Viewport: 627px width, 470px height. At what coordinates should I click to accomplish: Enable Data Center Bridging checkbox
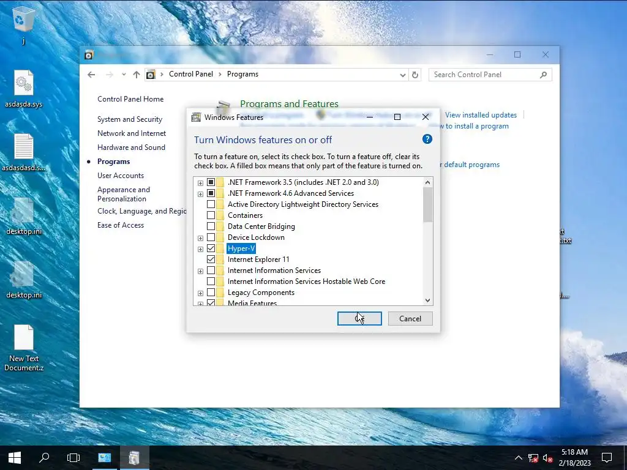pos(211,226)
